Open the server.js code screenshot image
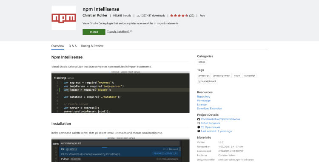The height and width of the screenshot is (162, 319). pos(120,92)
